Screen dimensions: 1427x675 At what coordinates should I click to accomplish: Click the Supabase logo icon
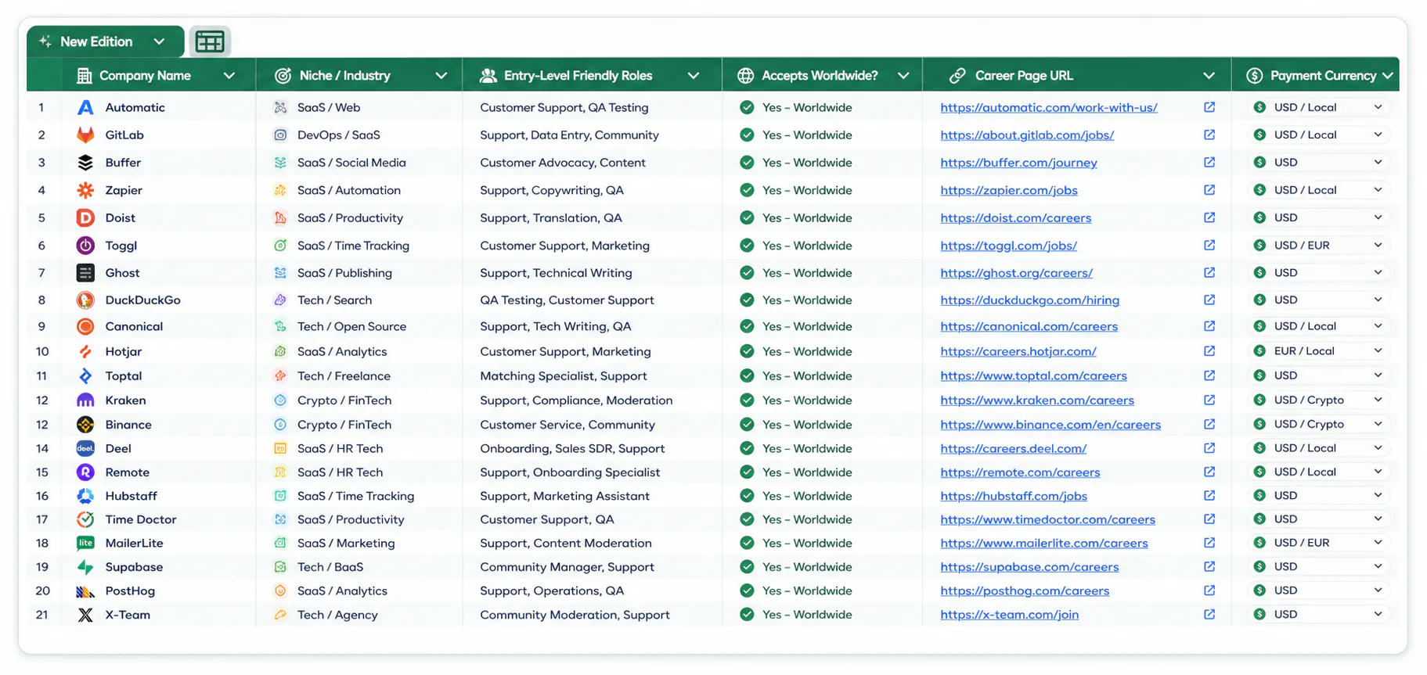click(85, 566)
